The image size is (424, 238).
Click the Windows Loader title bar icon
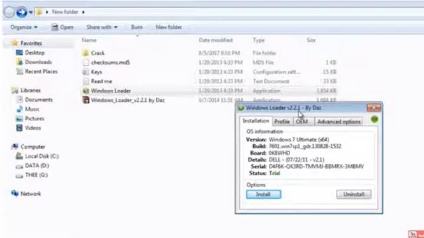pyautogui.click(x=240, y=108)
